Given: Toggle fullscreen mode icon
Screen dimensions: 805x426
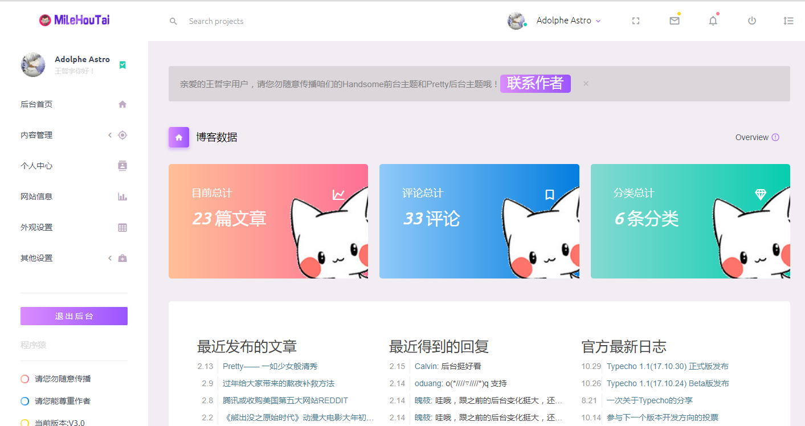Looking at the screenshot, I should tap(636, 21).
